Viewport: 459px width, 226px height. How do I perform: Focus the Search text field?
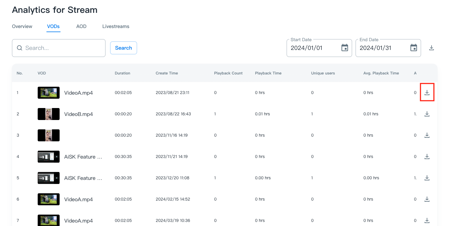(x=63, y=48)
